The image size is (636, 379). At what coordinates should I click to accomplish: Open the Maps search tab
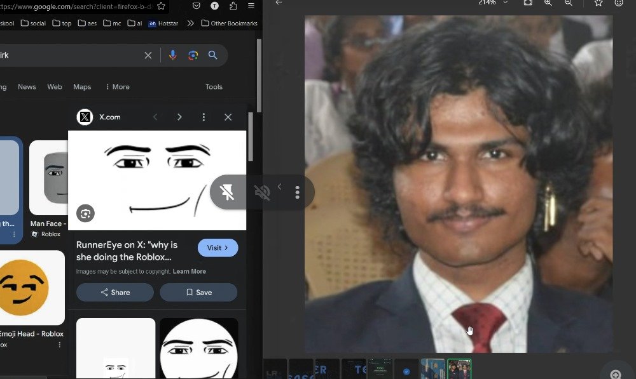click(x=82, y=86)
